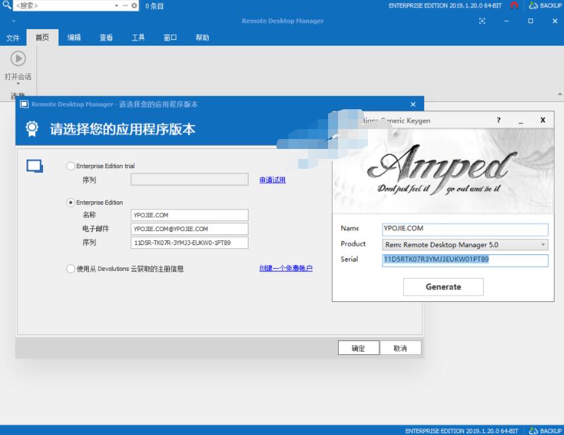Click the Name field in Keygen window
The height and width of the screenshot is (435, 564).
[465, 229]
